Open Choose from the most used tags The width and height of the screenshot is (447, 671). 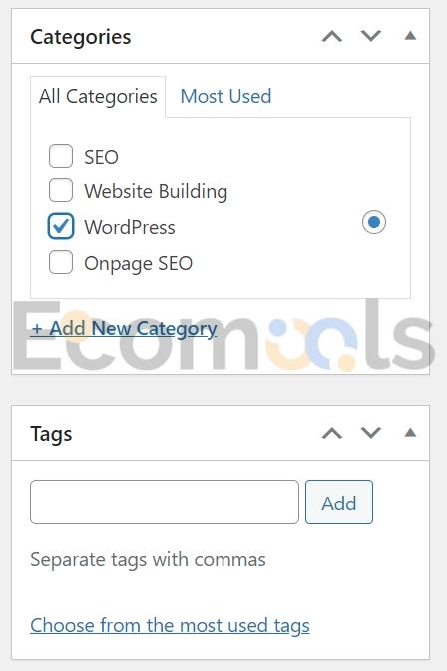[x=170, y=626]
